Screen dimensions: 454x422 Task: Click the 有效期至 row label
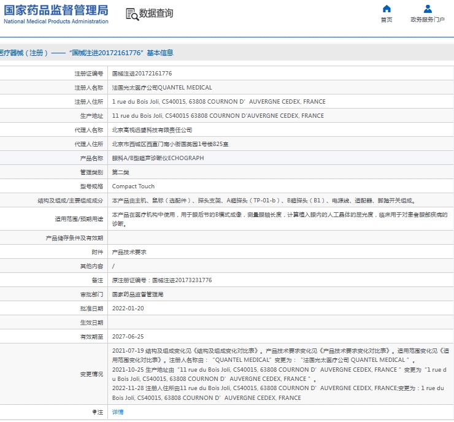(x=91, y=337)
